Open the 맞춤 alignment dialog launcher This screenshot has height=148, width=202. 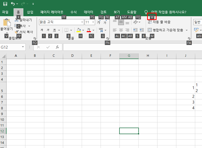(189, 38)
